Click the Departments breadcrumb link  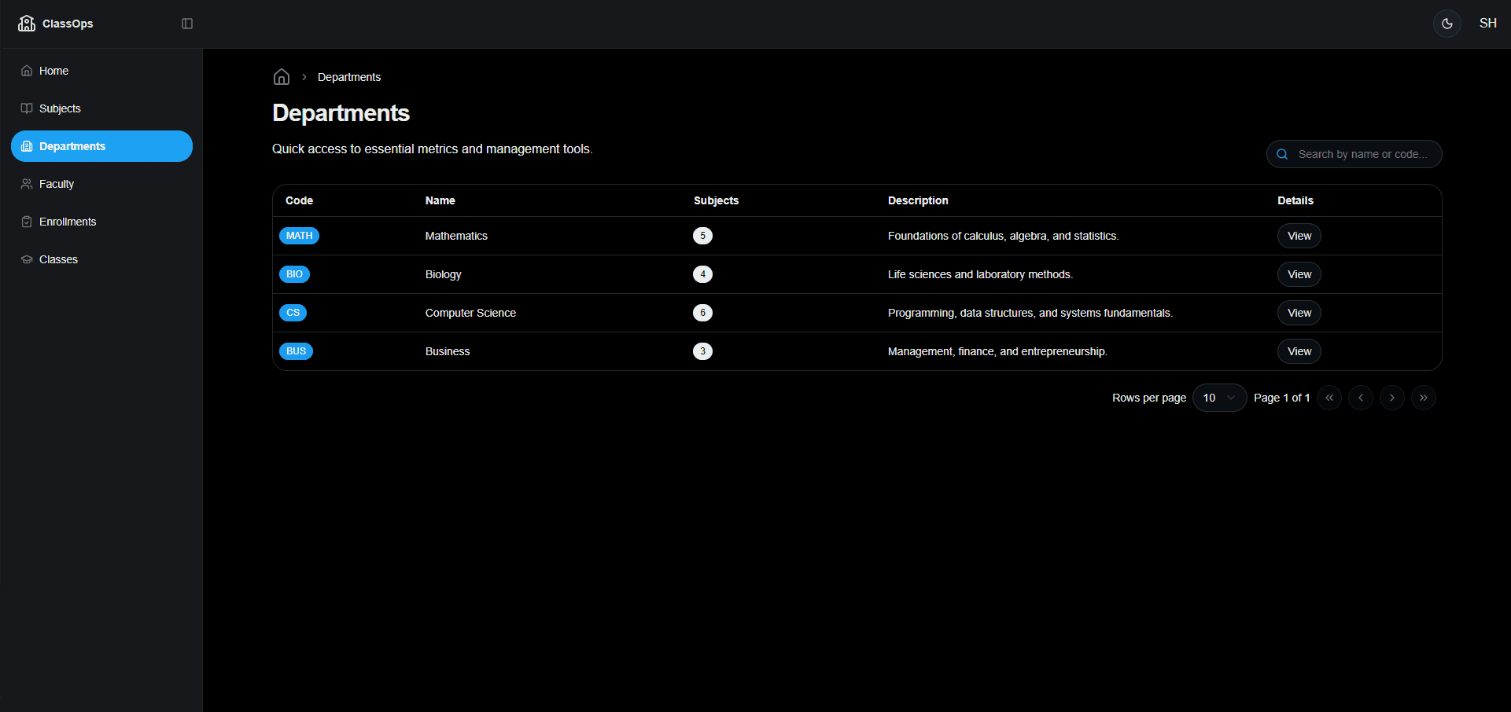click(349, 77)
